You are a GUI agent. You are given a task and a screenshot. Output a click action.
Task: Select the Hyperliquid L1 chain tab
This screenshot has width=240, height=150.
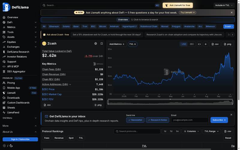point(130,26)
